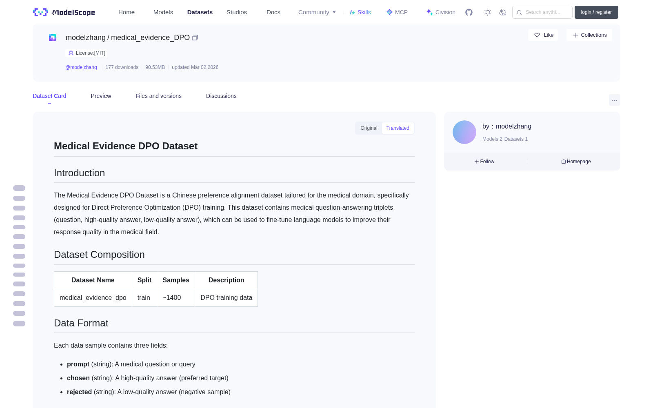
Task: Click the "train" table cell
Action: click(144, 298)
